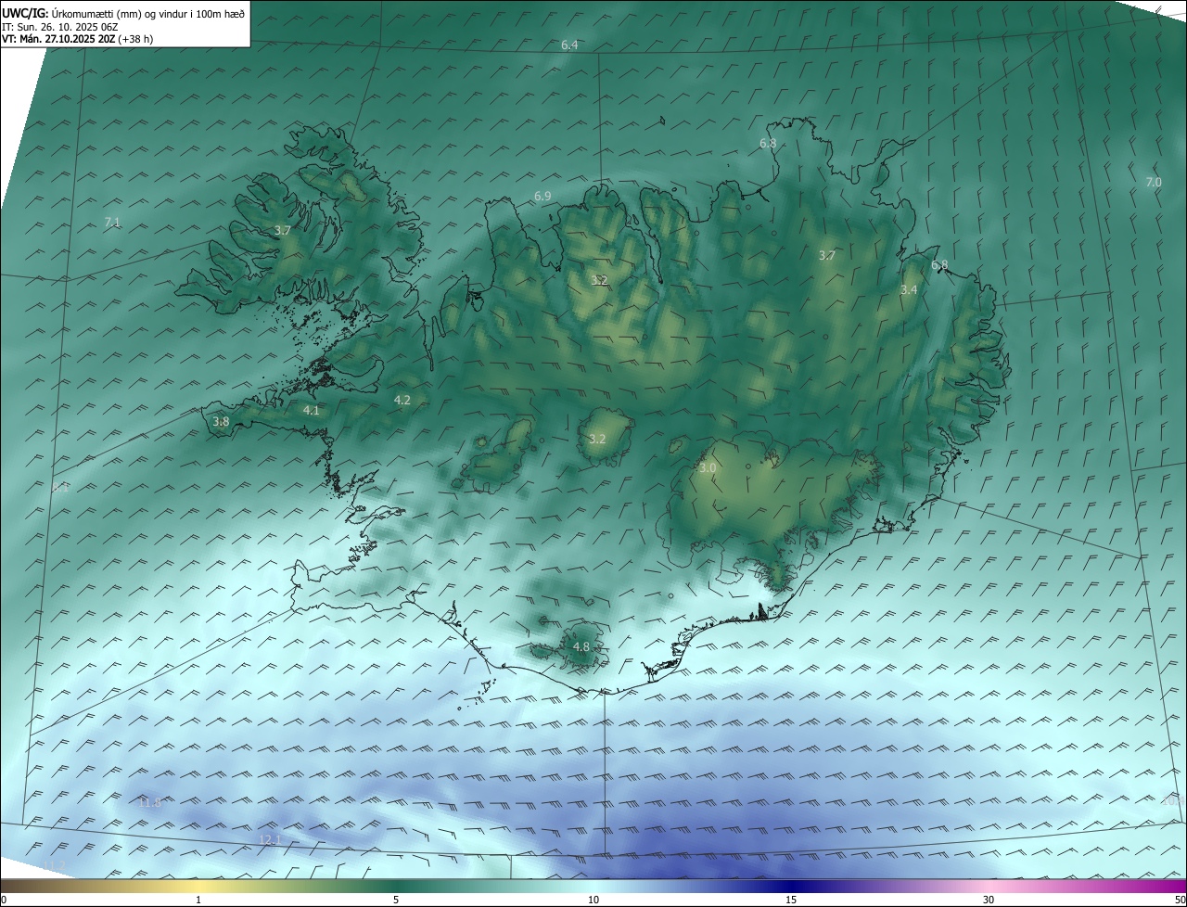The image size is (1187, 907).
Task: Click the 10 mm tick on the color scale
Action: (593, 900)
